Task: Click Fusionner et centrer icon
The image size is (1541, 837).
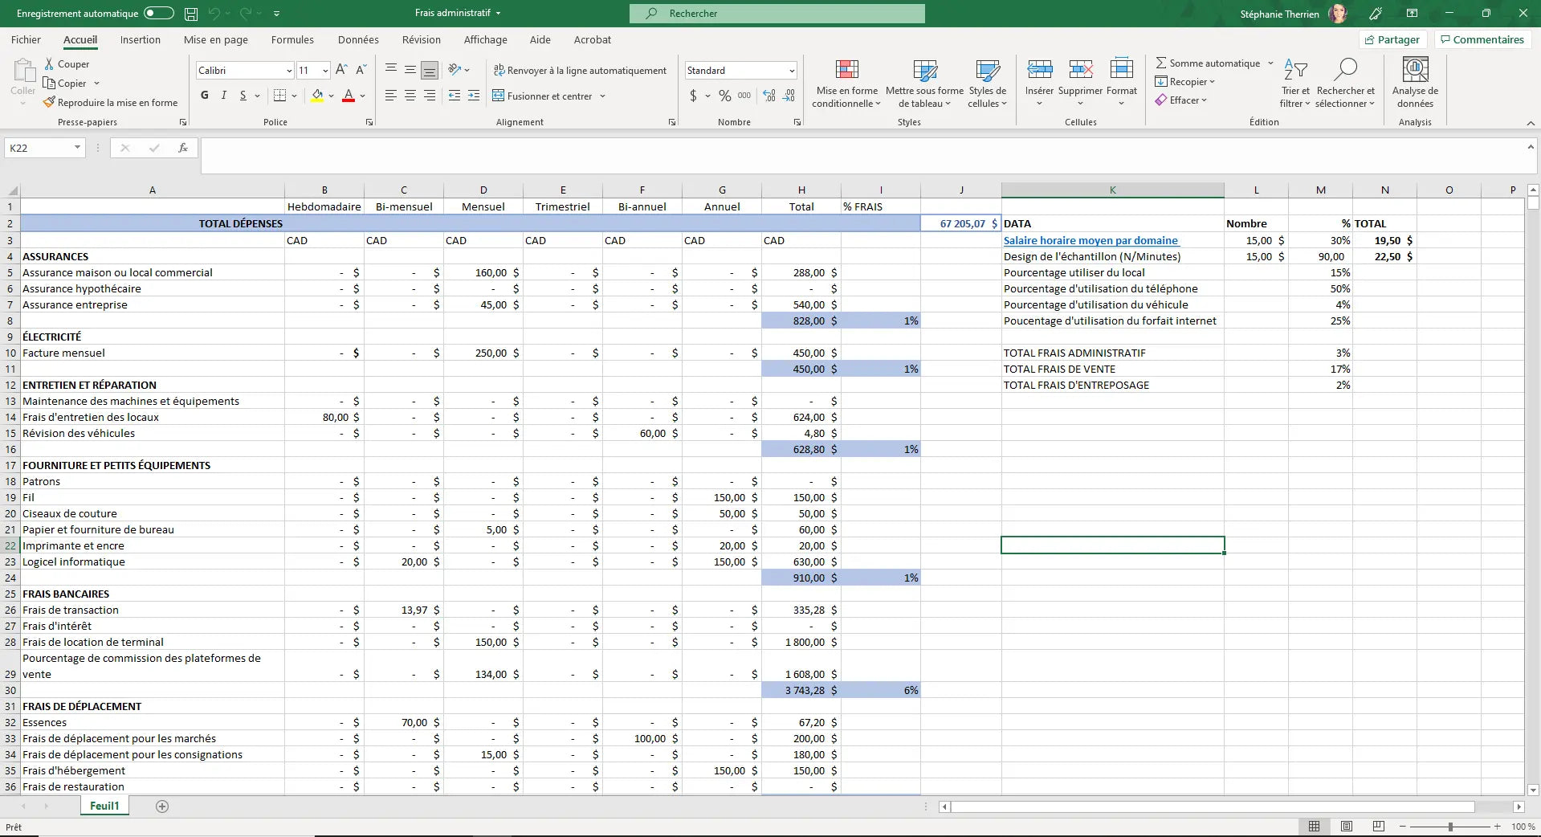Action: pyautogui.click(x=499, y=96)
